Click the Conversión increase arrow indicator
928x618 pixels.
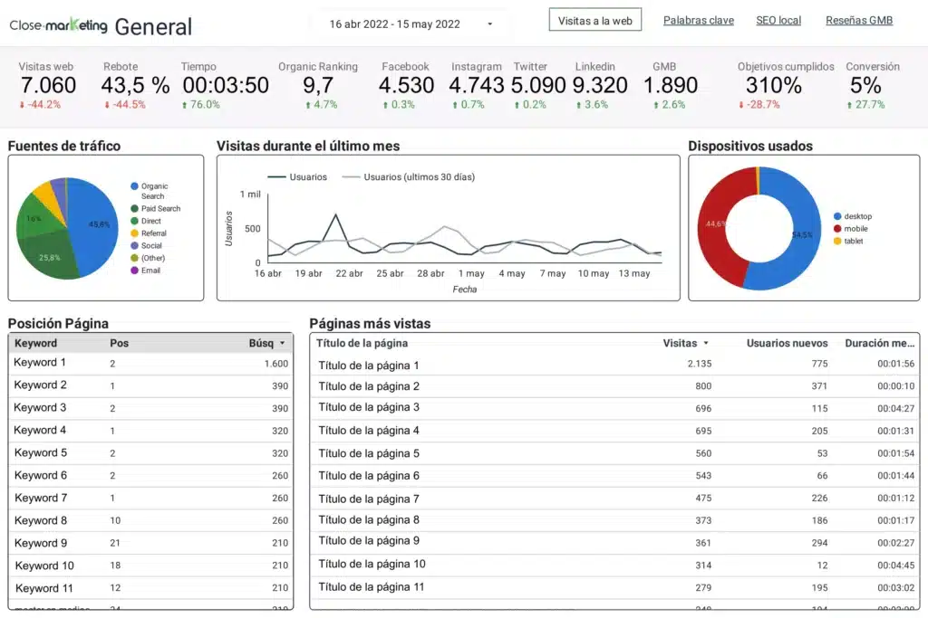(849, 105)
